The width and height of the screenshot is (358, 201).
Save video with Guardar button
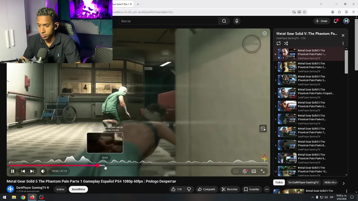tap(251, 189)
